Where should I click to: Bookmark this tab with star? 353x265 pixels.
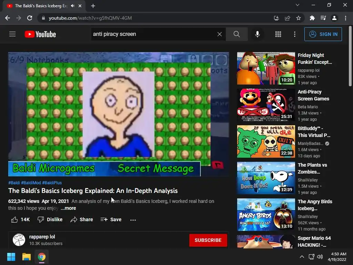click(299, 18)
